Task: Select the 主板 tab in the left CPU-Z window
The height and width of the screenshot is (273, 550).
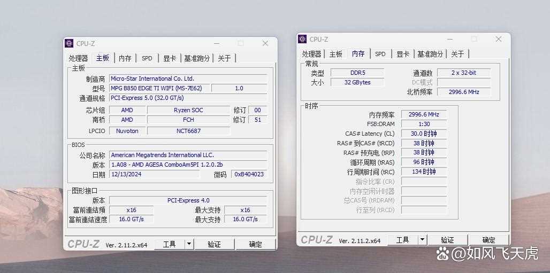Action: coord(103,58)
